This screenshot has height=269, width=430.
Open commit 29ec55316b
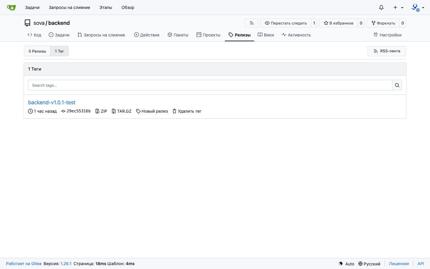[76, 111]
